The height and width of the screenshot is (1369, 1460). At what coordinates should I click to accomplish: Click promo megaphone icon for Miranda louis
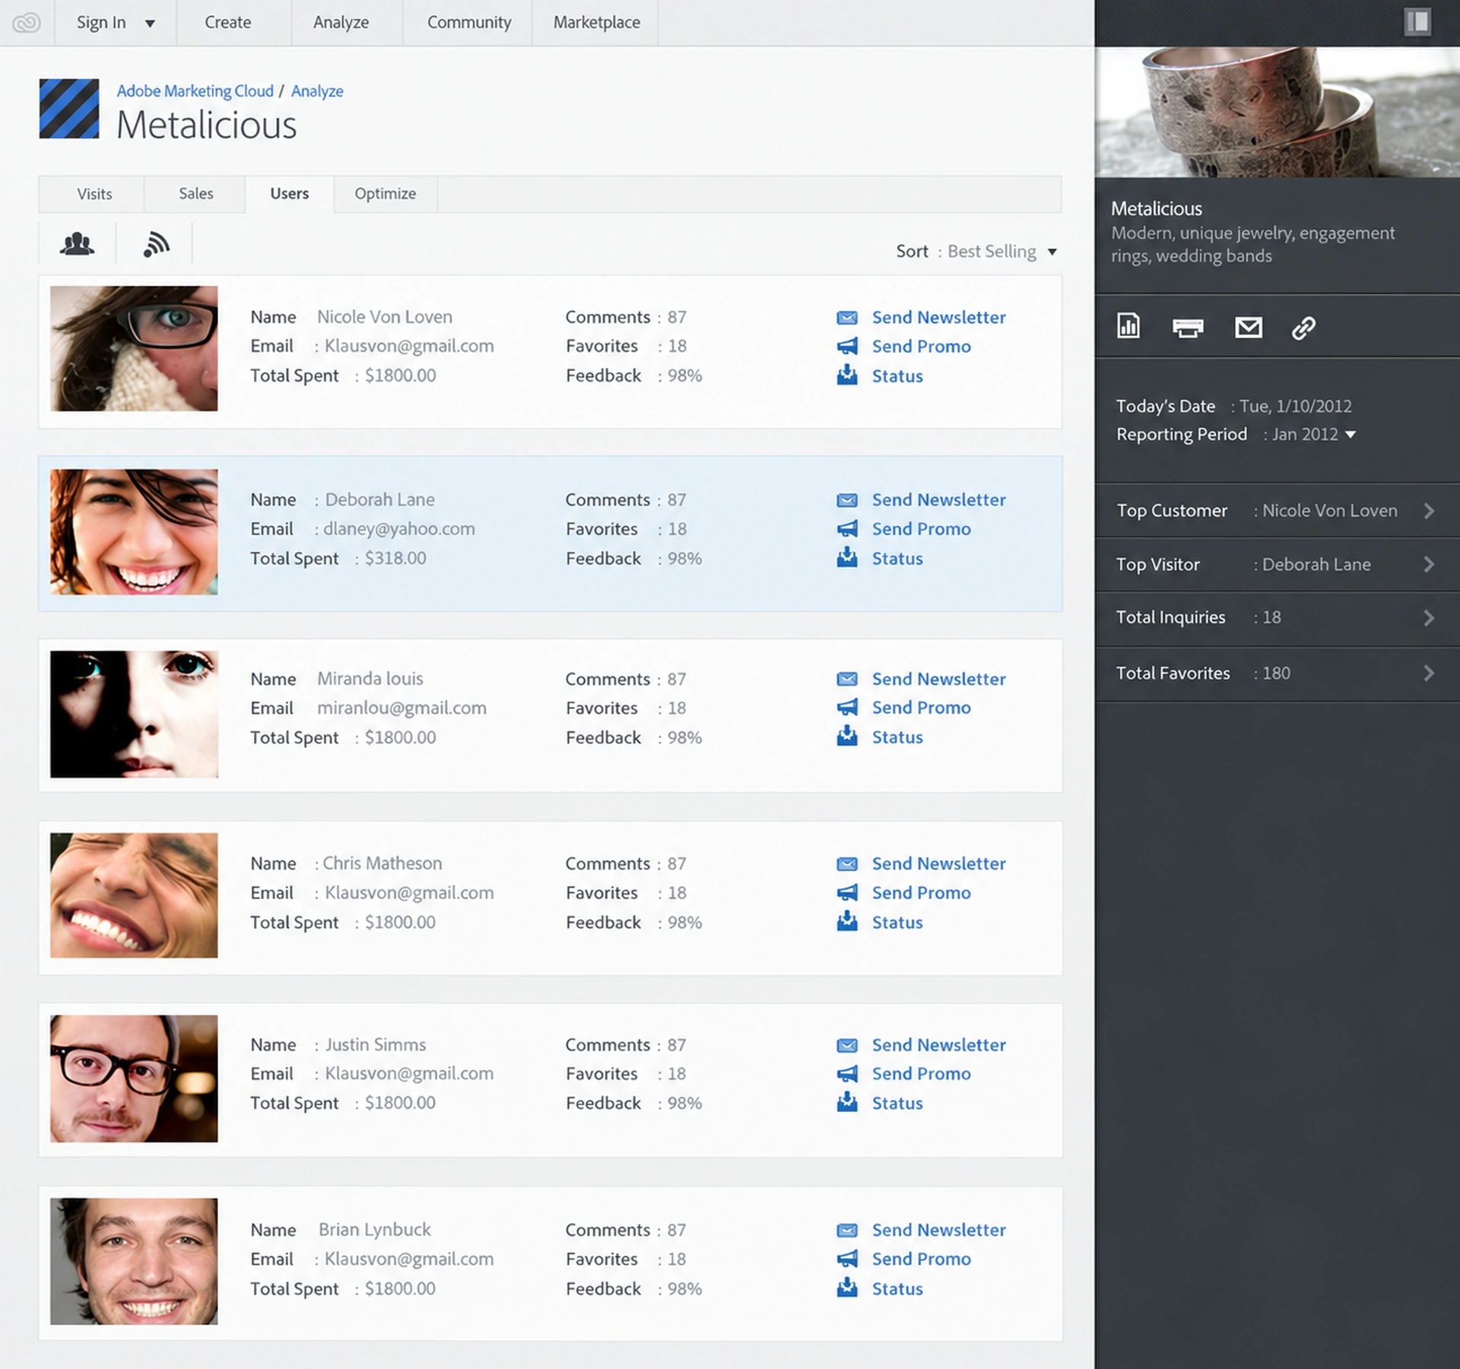click(846, 708)
